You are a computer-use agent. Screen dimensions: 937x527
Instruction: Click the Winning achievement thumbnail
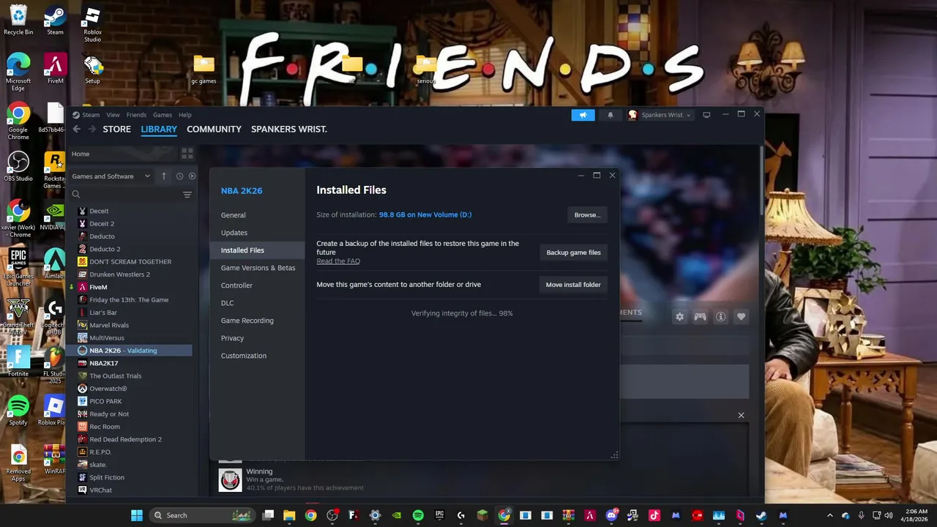231,479
